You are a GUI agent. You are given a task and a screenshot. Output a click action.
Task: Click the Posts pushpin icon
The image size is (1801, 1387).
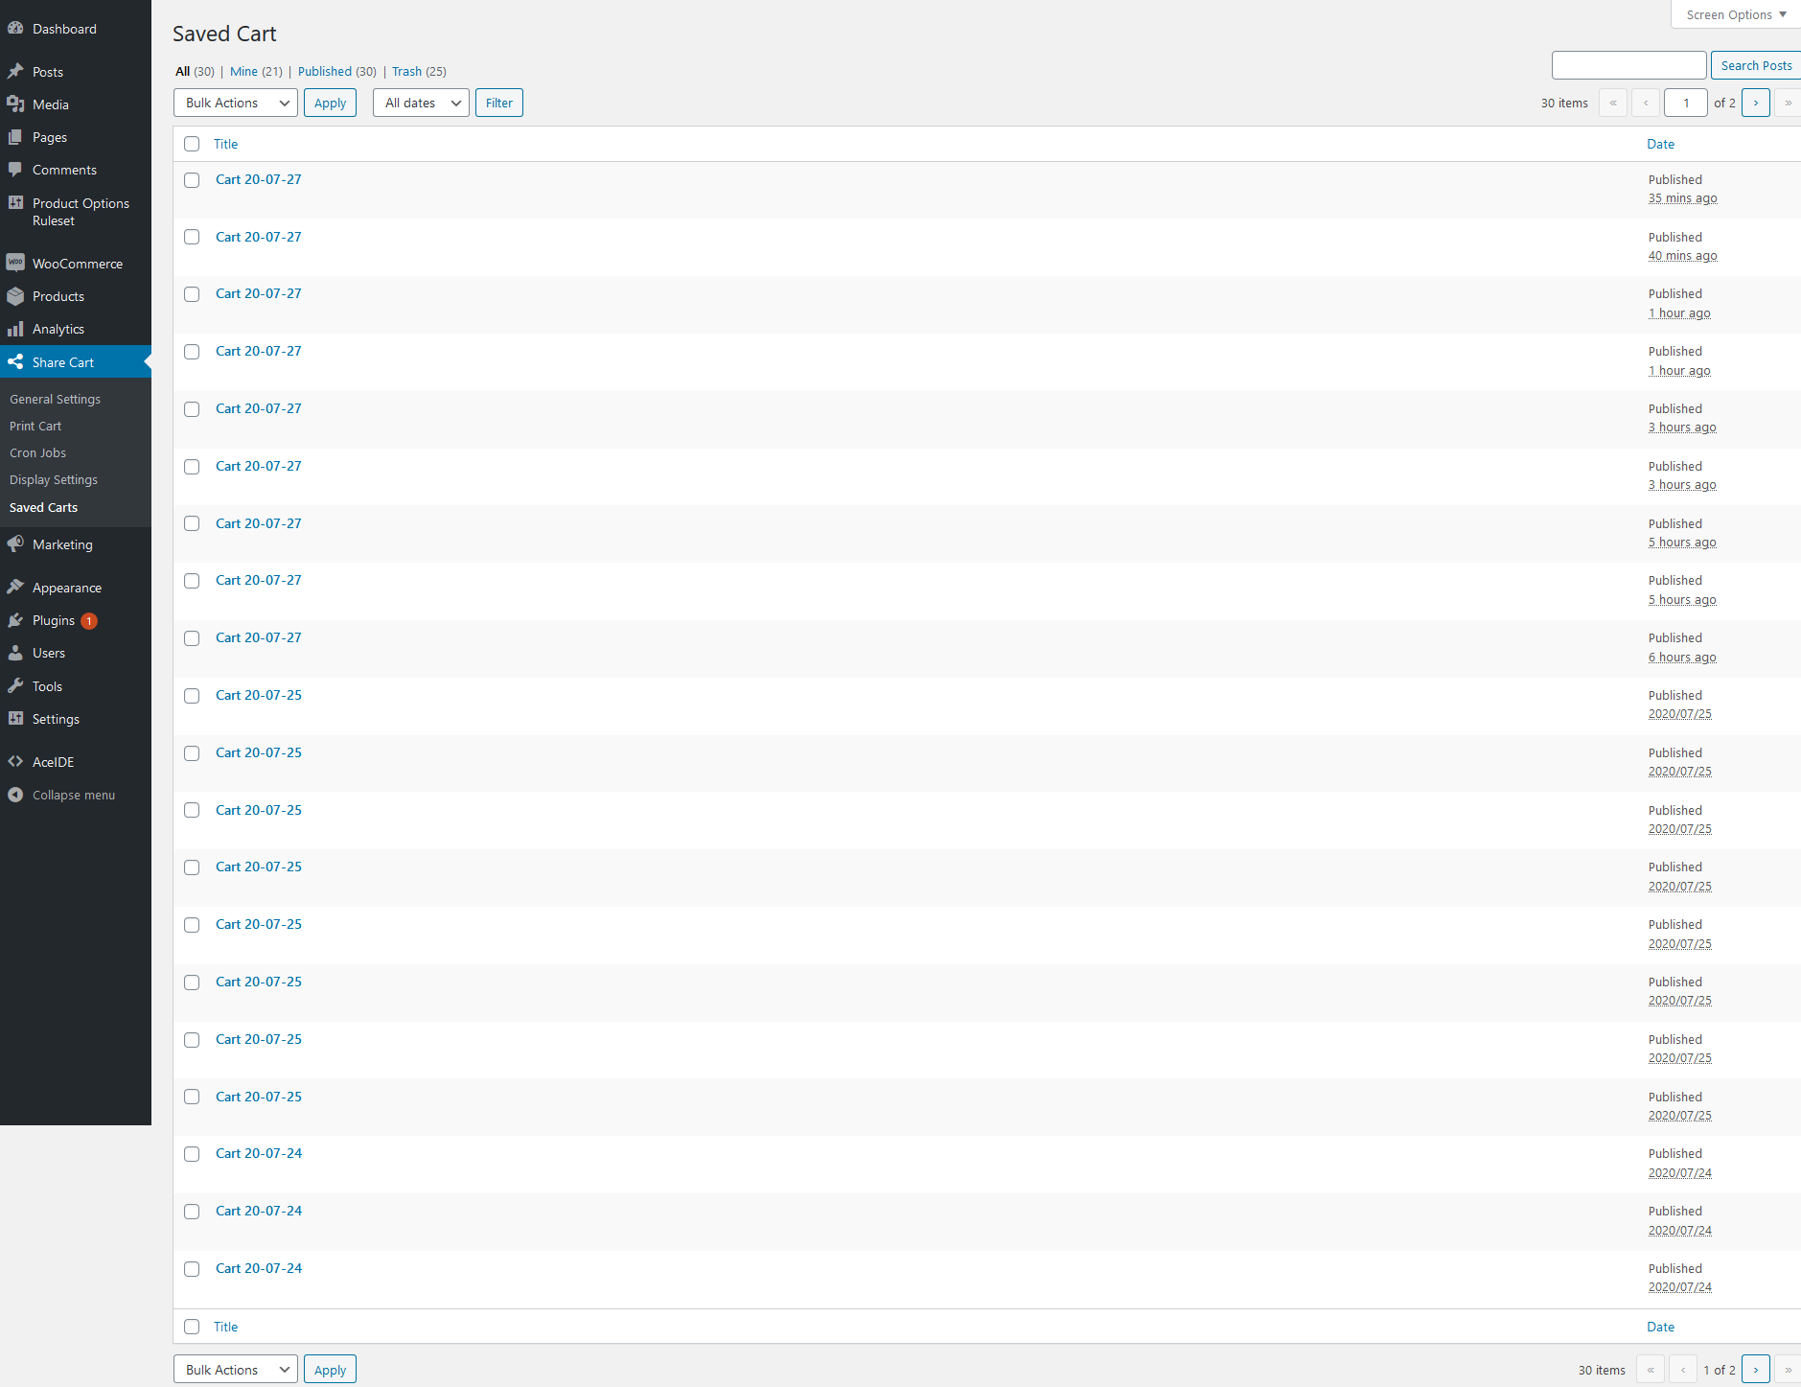15,72
